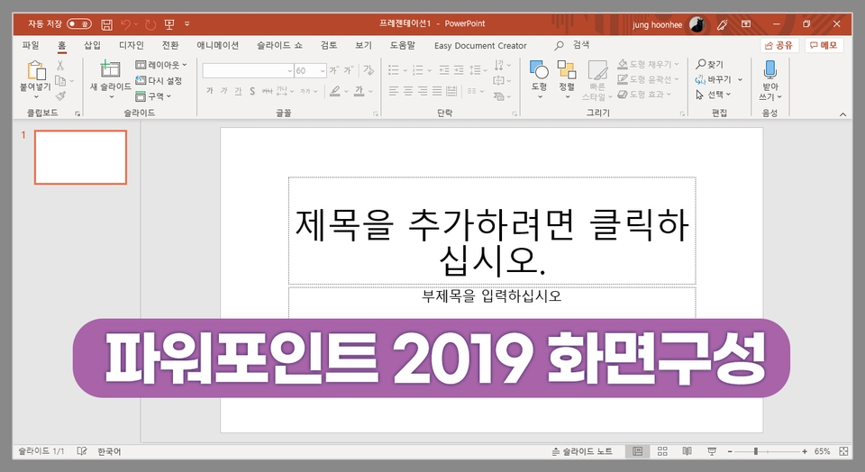Click the 찾기 find button
The width and height of the screenshot is (865, 472).
click(709, 64)
